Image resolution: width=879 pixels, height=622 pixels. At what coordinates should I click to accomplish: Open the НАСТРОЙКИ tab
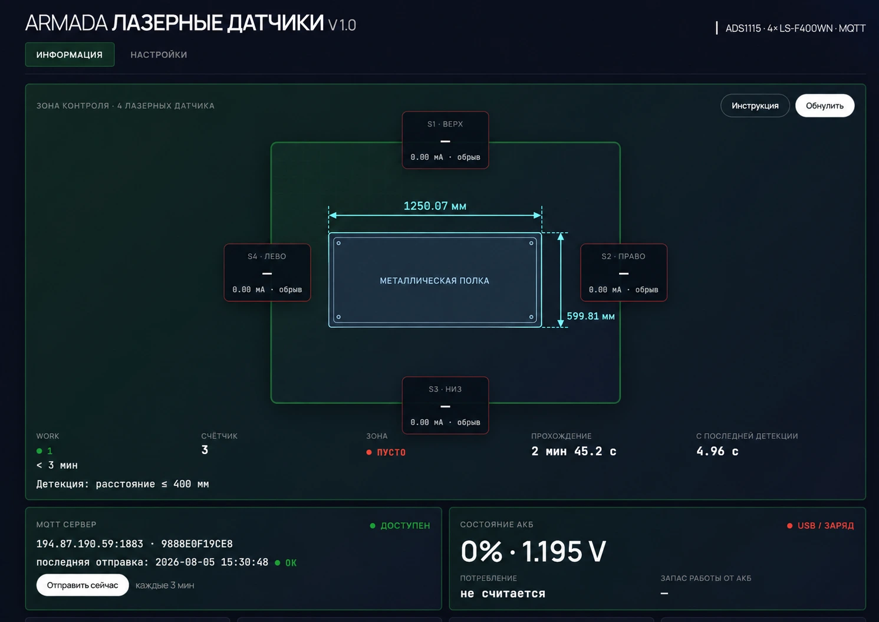click(159, 55)
